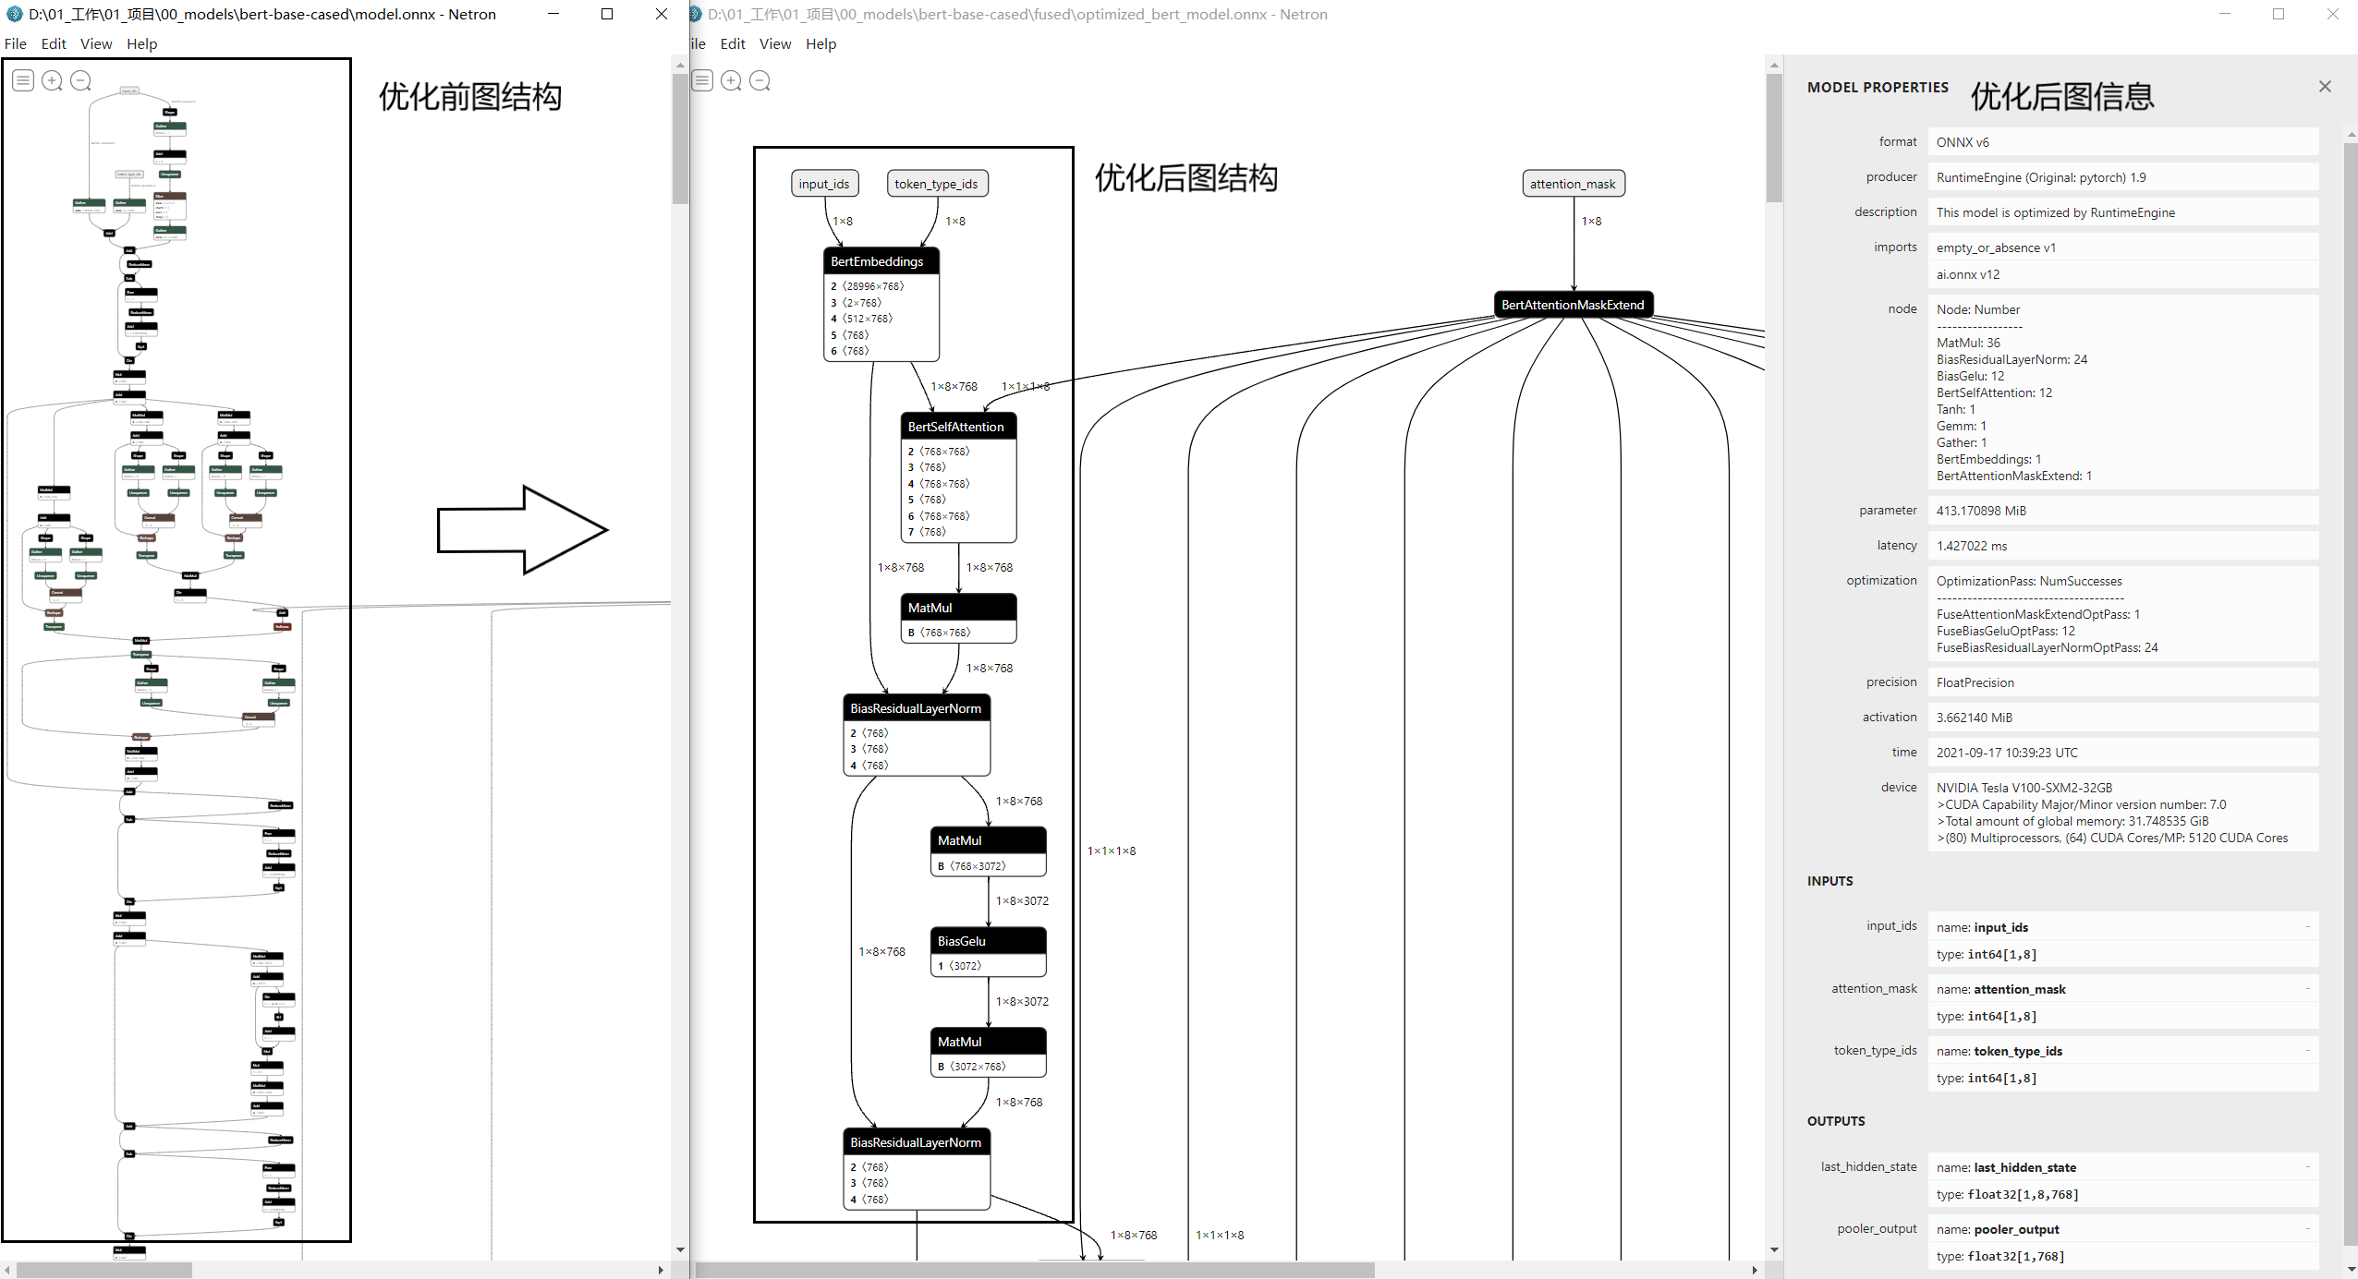Select the BiasGelu node
Image resolution: width=2358 pixels, height=1279 pixels.
point(961,940)
